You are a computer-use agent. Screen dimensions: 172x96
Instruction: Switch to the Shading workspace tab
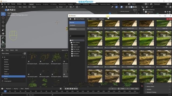(x=70, y=4)
